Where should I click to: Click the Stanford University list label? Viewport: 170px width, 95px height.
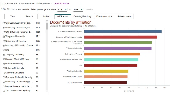coord(15,73)
